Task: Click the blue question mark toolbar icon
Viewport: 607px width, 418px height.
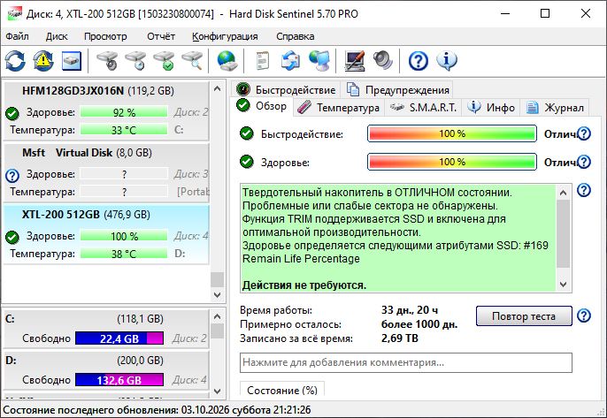Action: 419,61
